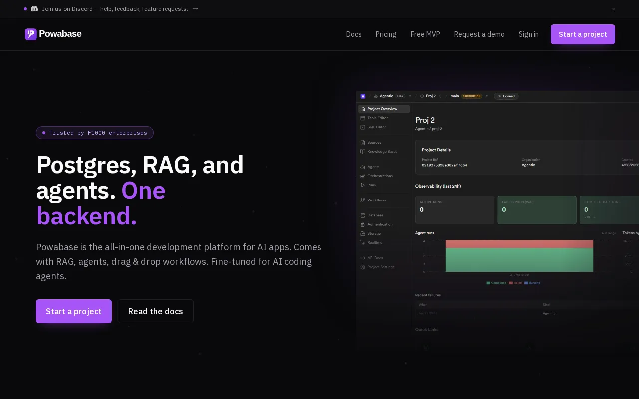639x399 pixels.
Task: Click the Project Ref value 0919275d98e302af7c64
Action: [444, 165]
